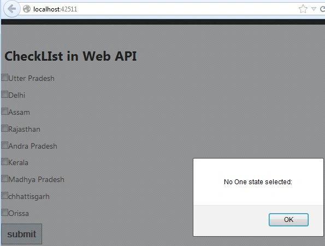This screenshot has height=246, width=325.
Task: Tick the Delhi checkbox
Action: (5, 95)
